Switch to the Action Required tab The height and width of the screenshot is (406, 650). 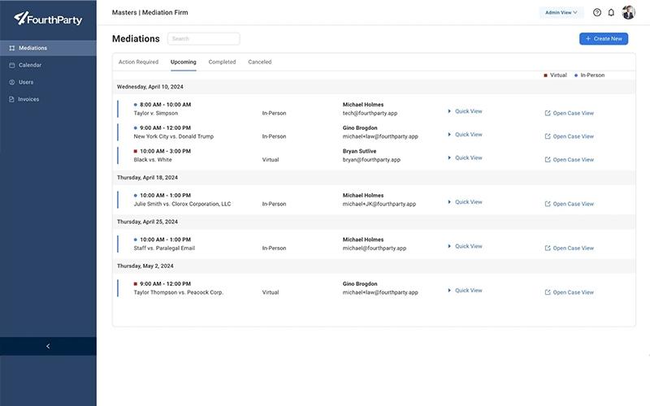tap(138, 63)
